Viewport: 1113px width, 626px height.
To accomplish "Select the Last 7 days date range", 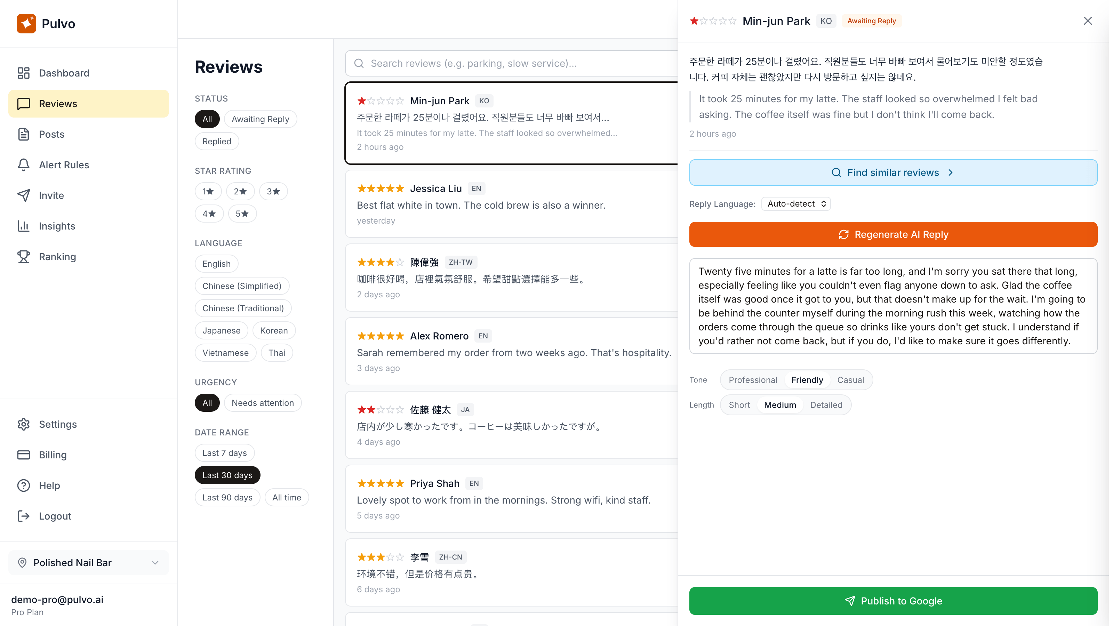I will click(x=225, y=453).
